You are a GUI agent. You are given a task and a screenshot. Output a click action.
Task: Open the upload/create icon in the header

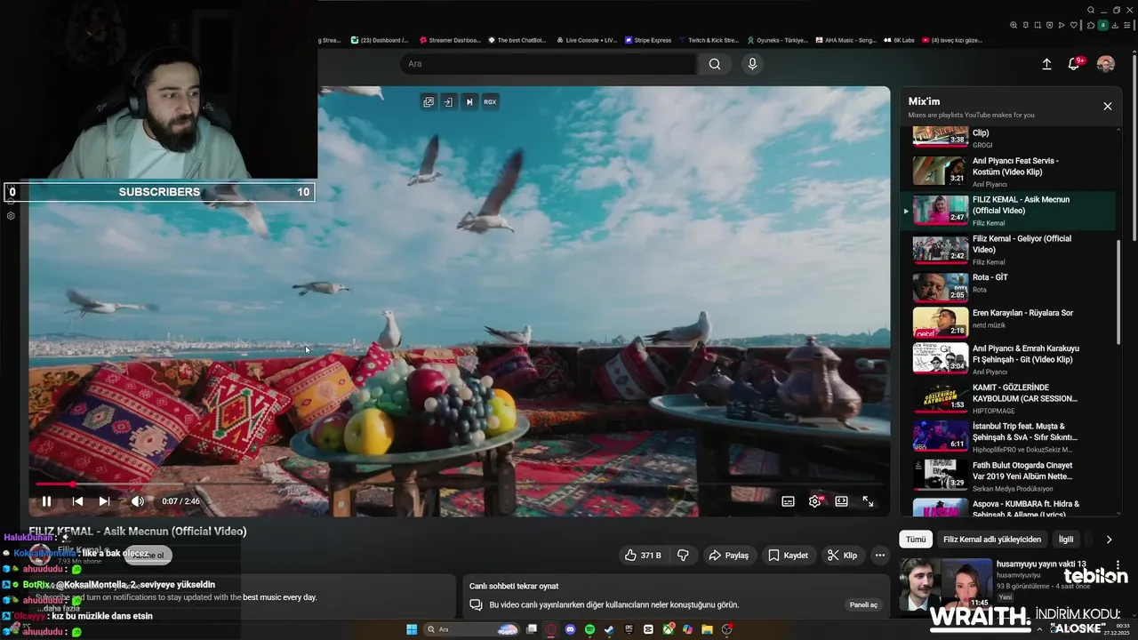[1046, 64]
